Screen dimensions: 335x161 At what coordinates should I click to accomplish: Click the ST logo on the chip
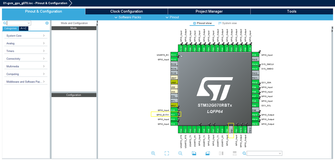215,89
